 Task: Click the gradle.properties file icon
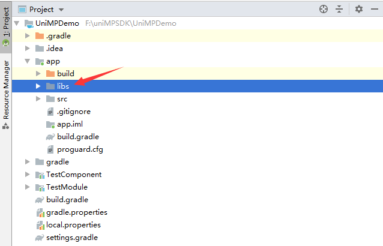click(x=40, y=212)
